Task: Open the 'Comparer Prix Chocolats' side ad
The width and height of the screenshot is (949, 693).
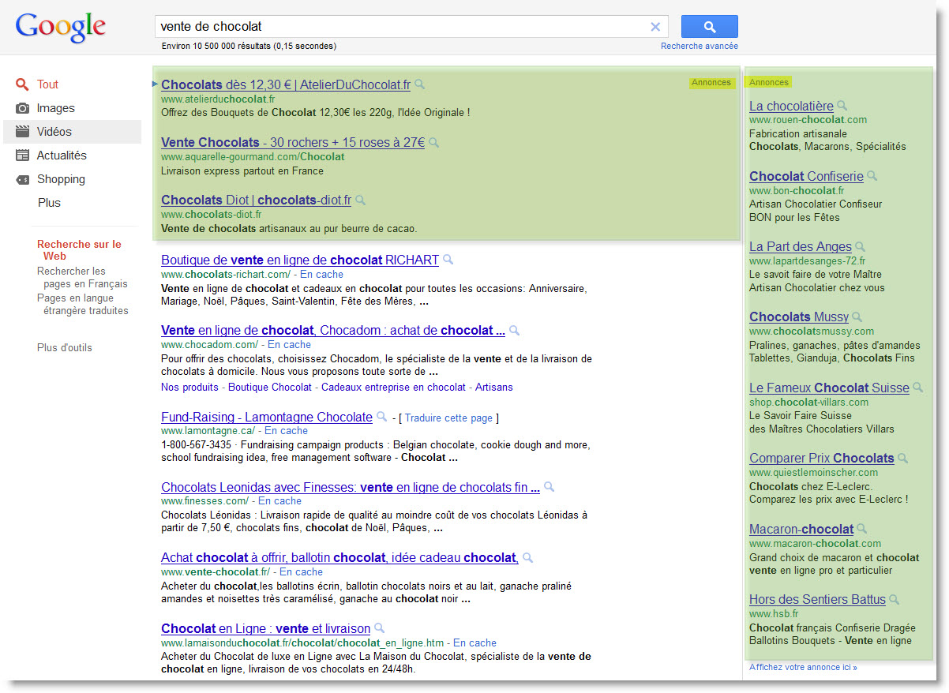Action: (x=822, y=458)
